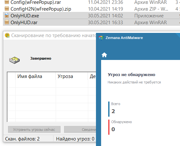Click the OnlyHUD.rar archive icon
Viewport: 180px width, 146px height.
coord(7,22)
